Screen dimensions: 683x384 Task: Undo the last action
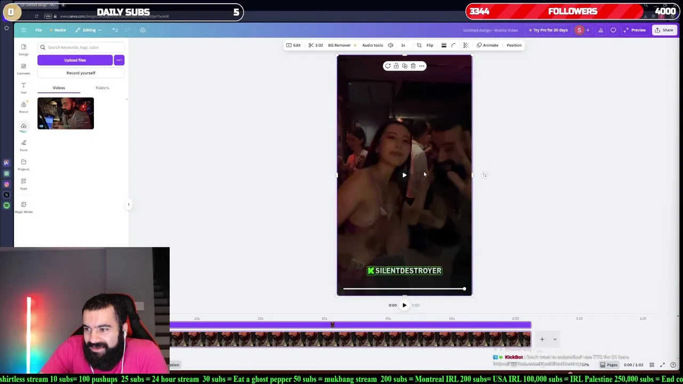115,30
